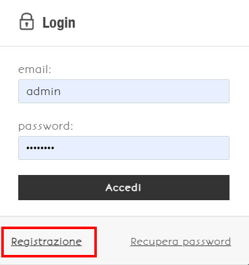Focus the password input field

click(x=124, y=148)
